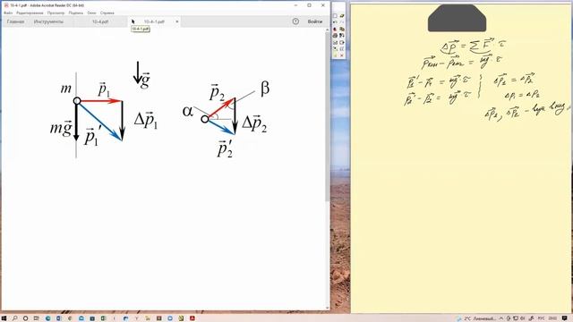
Task: Open the Просмотр menu
Action: (56, 13)
